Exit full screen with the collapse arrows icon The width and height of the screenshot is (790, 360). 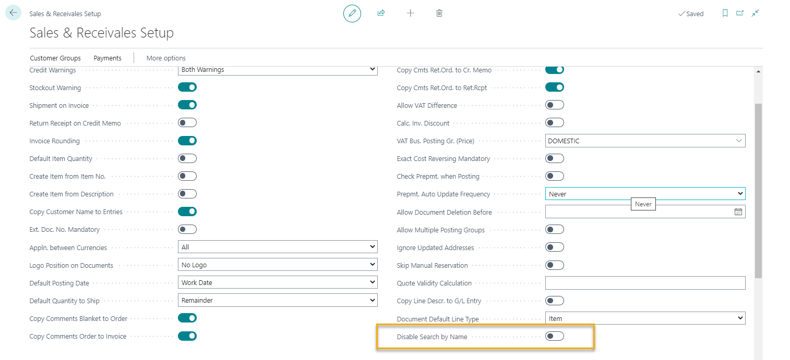[755, 14]
